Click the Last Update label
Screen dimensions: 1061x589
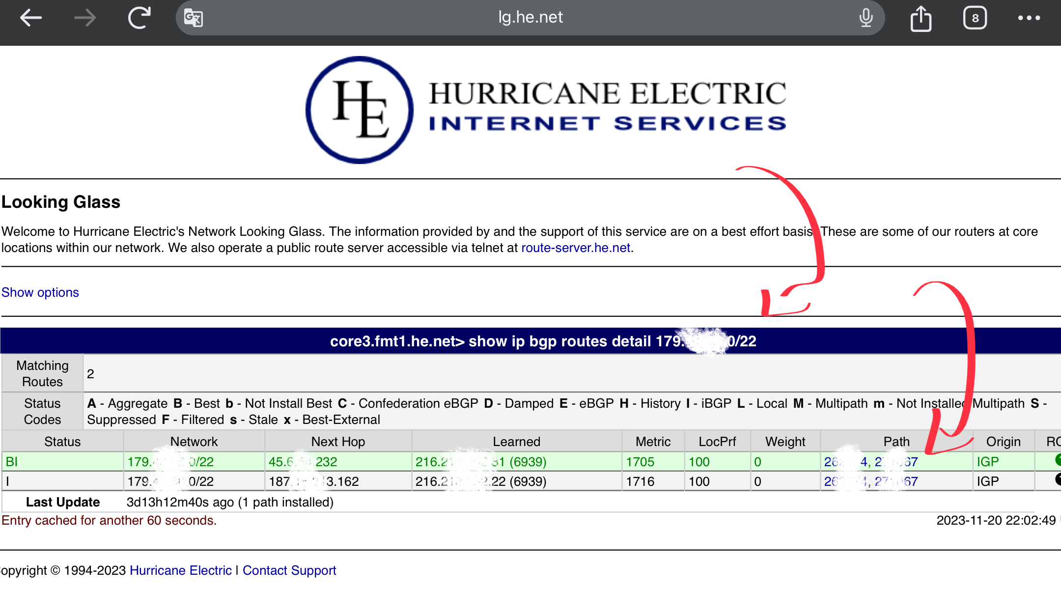(63, 502)
